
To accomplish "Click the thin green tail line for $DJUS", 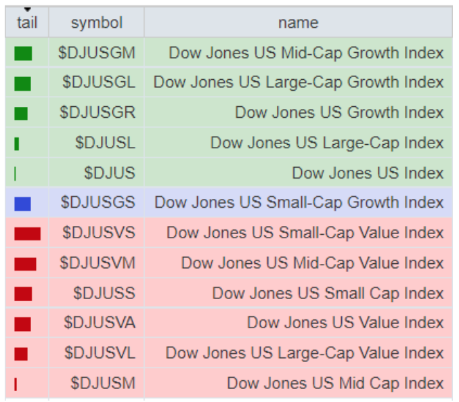I will click(x=15, y=173).
